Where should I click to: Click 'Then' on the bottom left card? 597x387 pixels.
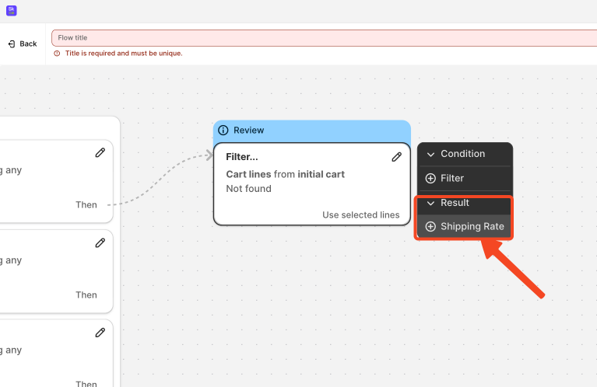pyautogui.click(x=86, y=383)
